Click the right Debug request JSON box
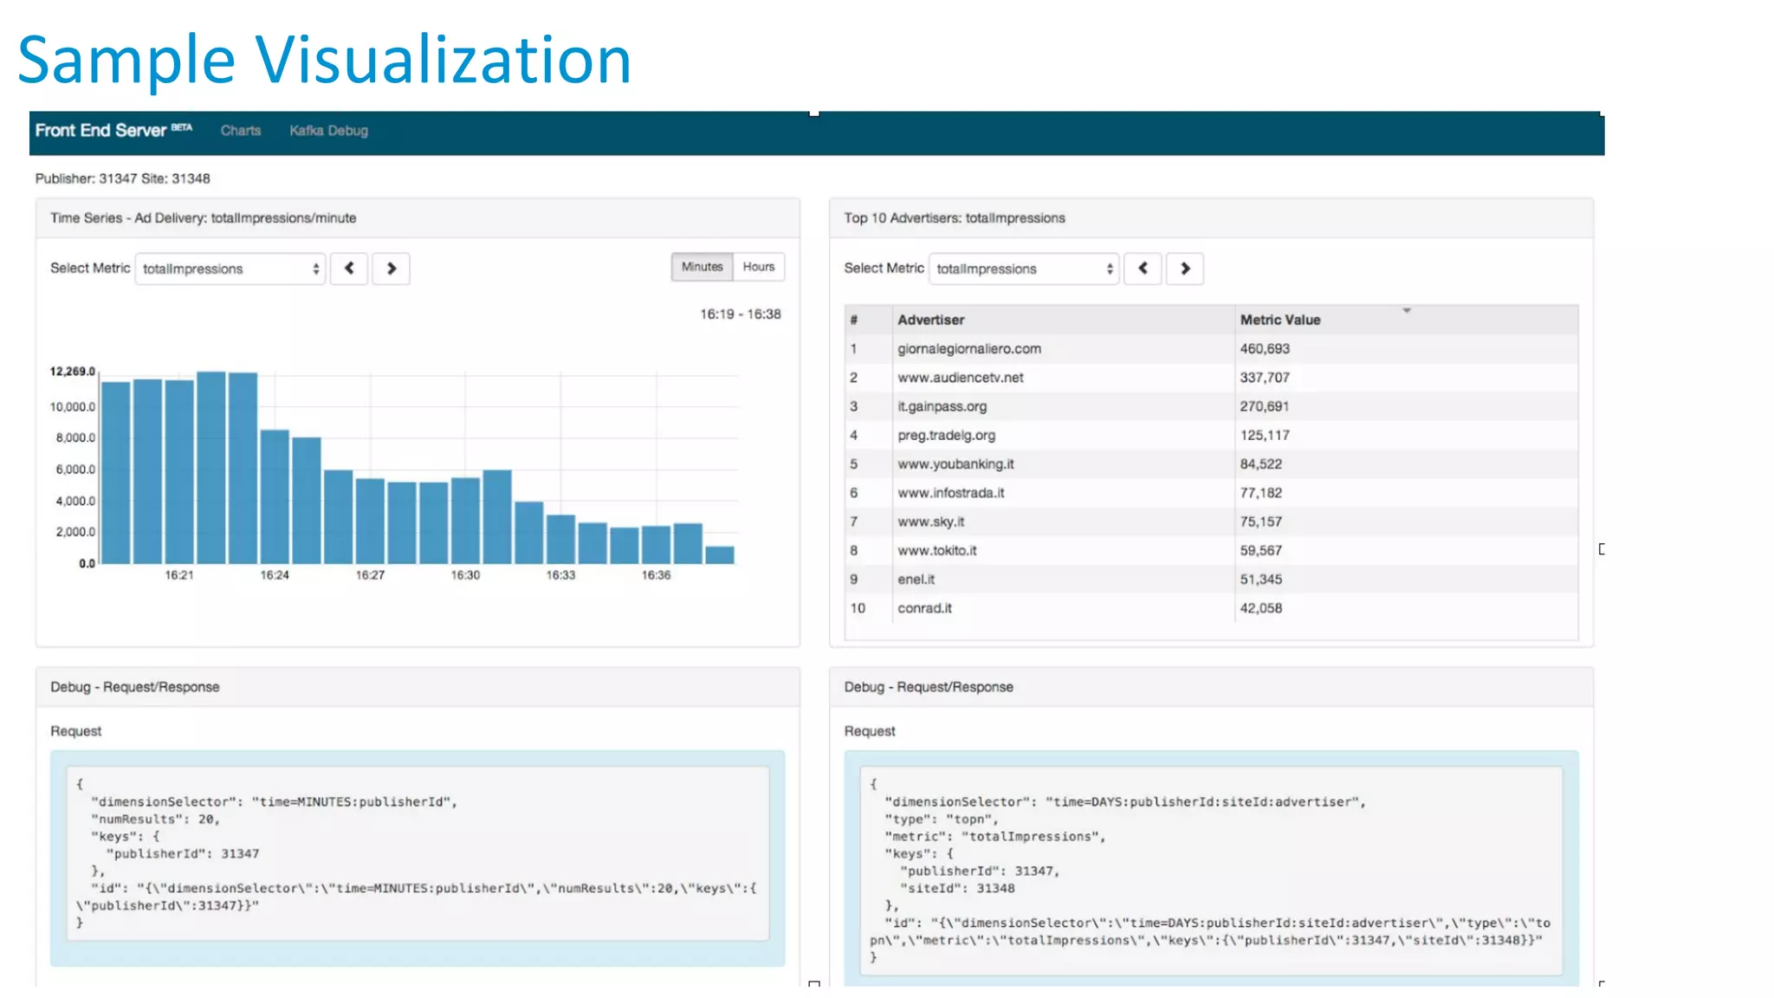Viewport: 1774px width, 998px height. click(x=1211, y=871)
